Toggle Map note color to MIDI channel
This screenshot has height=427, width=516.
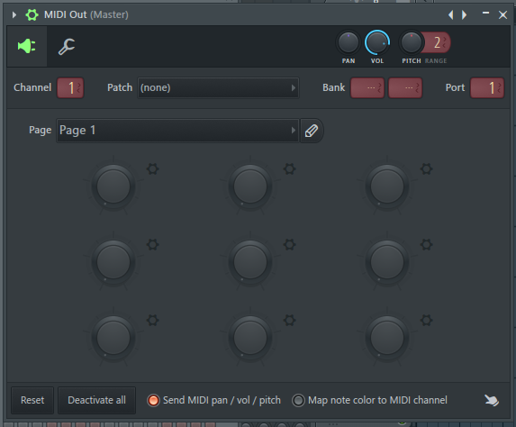(x=369, y=400)
